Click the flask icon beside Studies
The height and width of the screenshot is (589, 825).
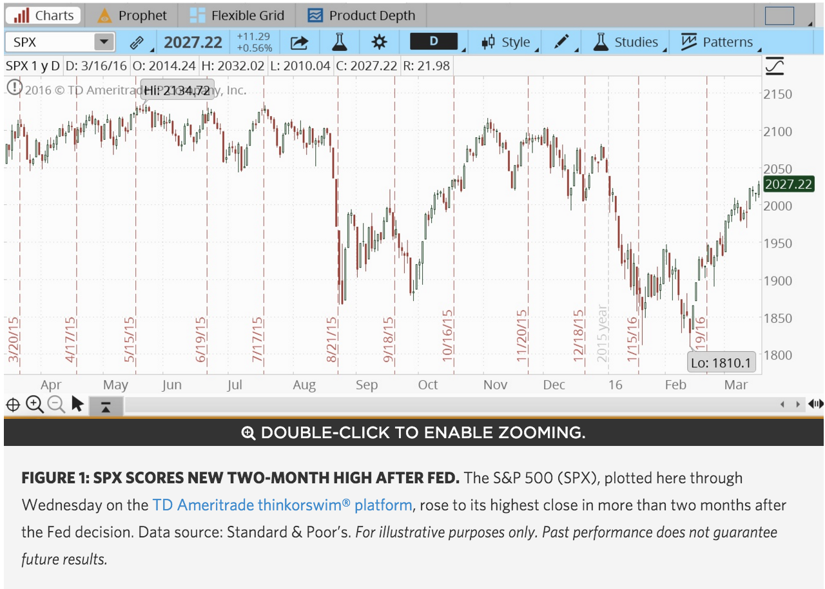[x=601, y=43]
